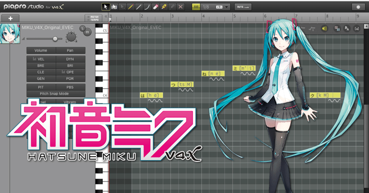
Task: Toggle the AUTO scroll button
Action: click(x=243, y=7)
